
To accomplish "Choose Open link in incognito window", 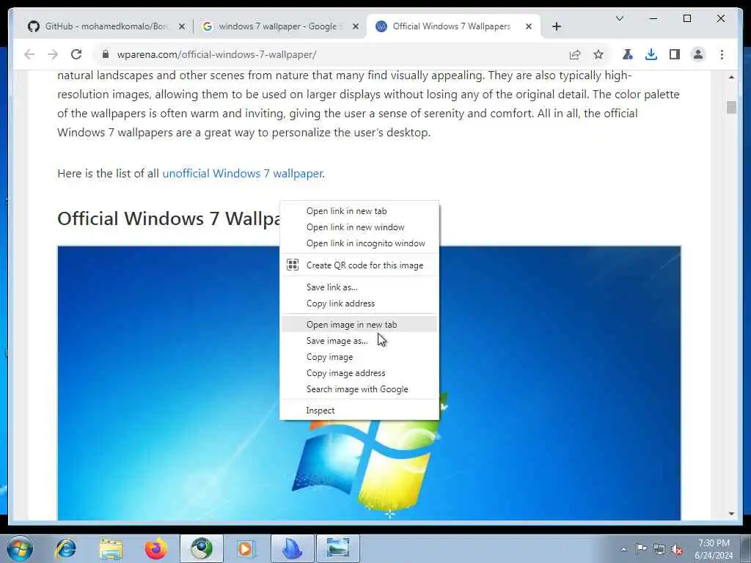I will [x=359, y=243].
